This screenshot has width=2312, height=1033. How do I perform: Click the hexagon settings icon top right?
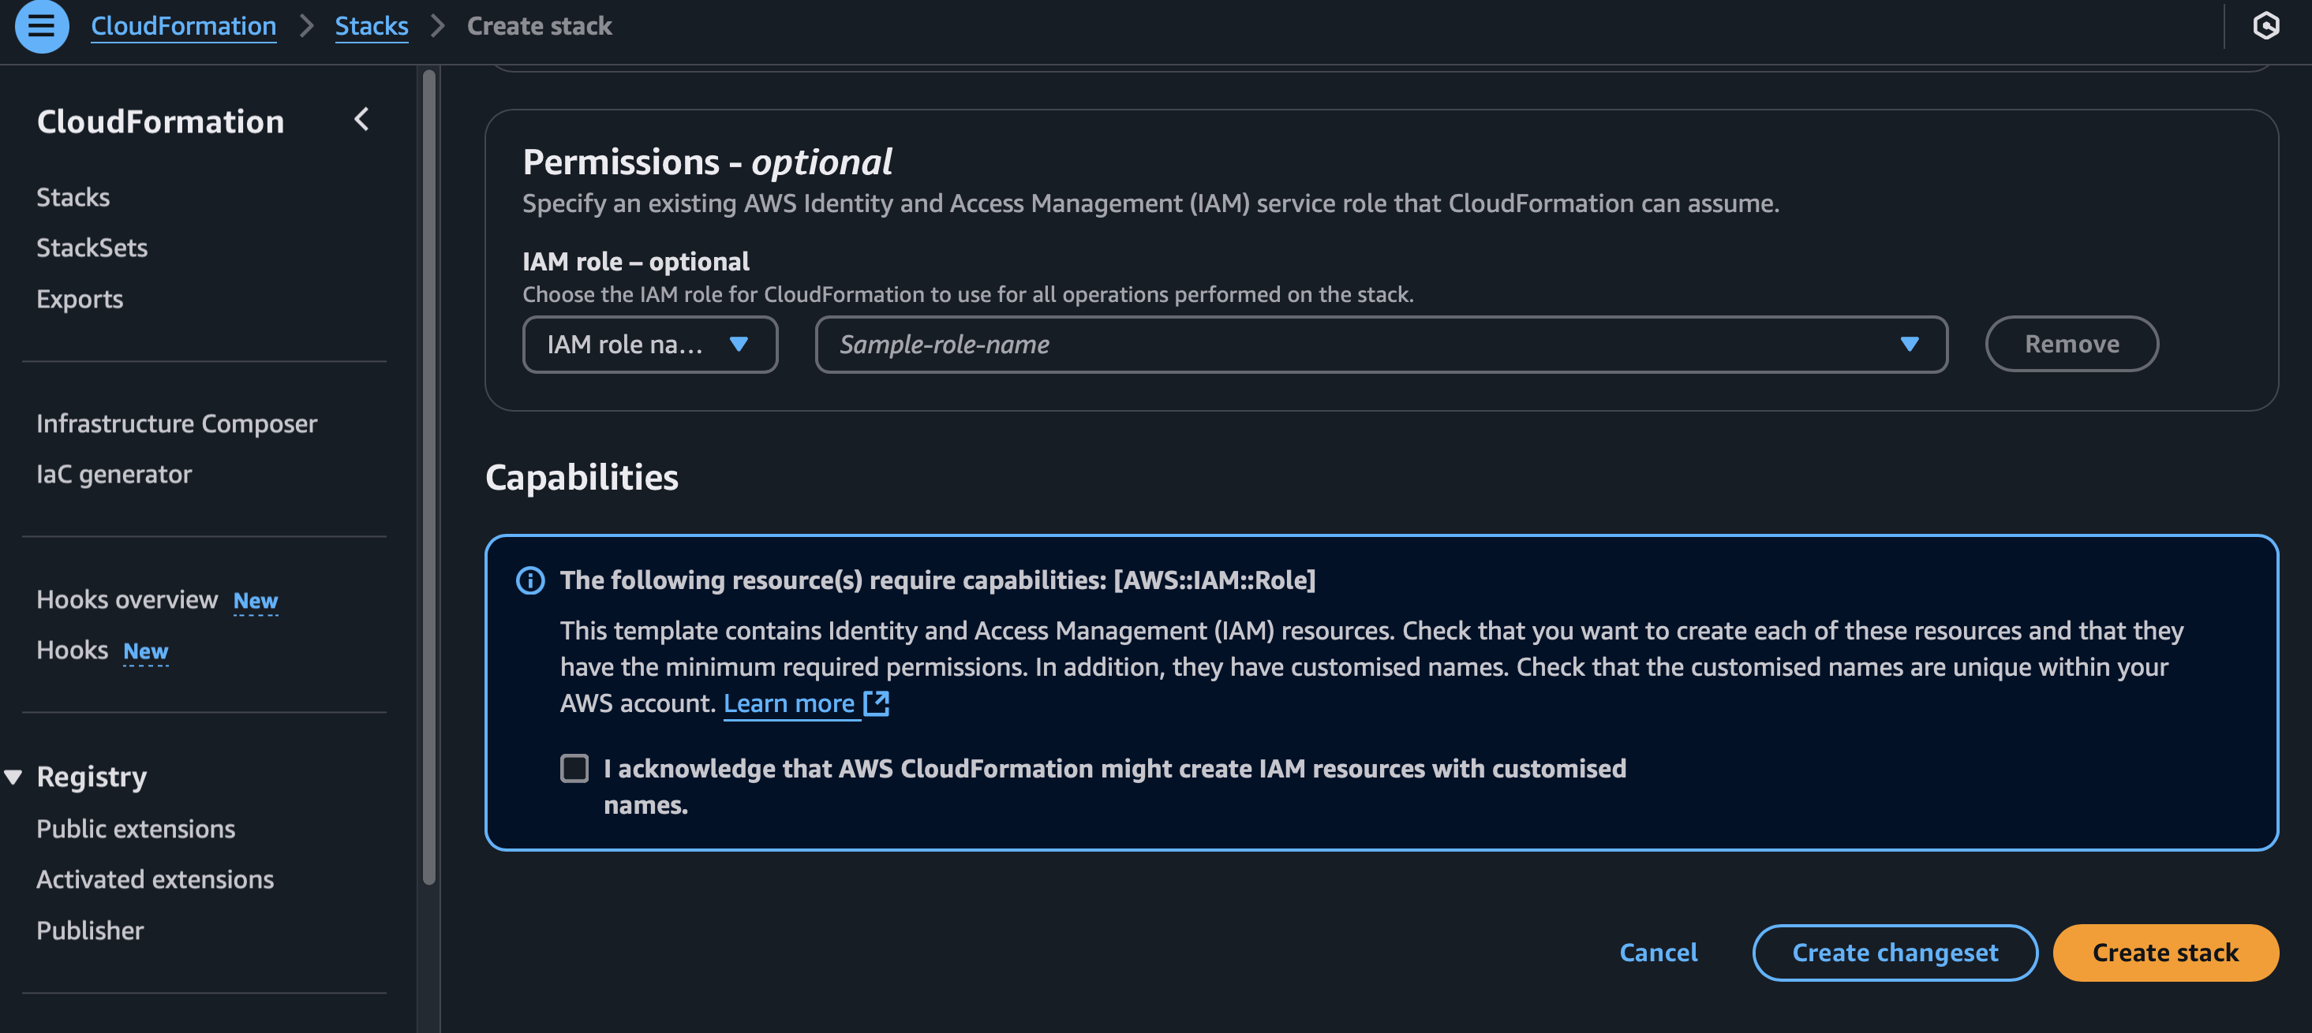click(x=2265, y=26)
